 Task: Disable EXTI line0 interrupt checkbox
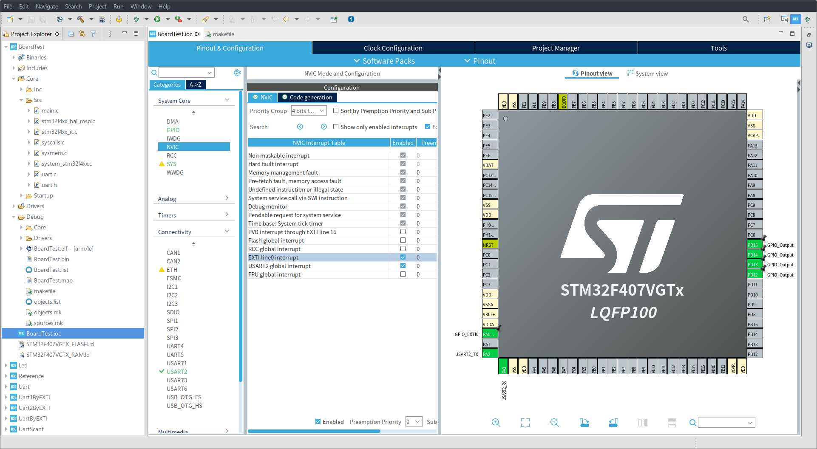[403, 257]
